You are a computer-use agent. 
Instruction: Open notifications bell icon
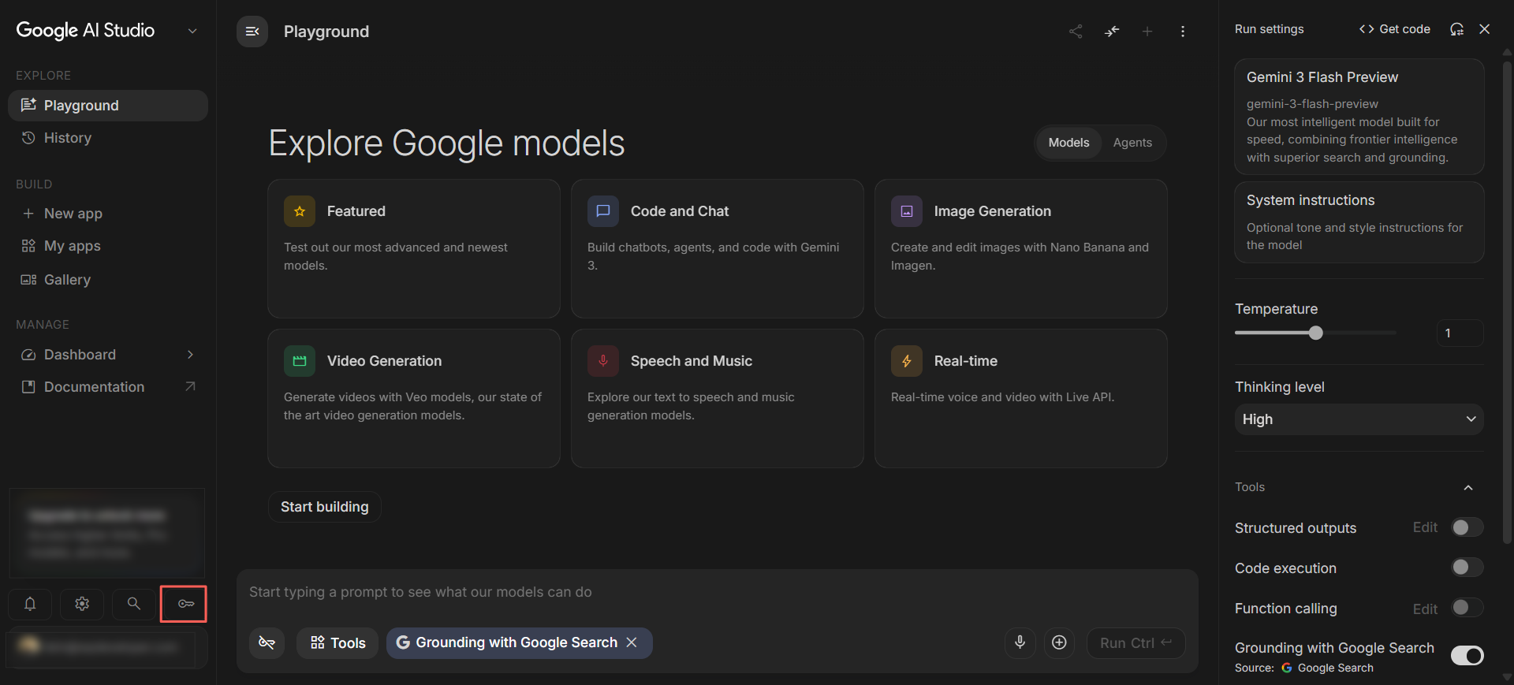pyautogui.click(x=30, y=604)
